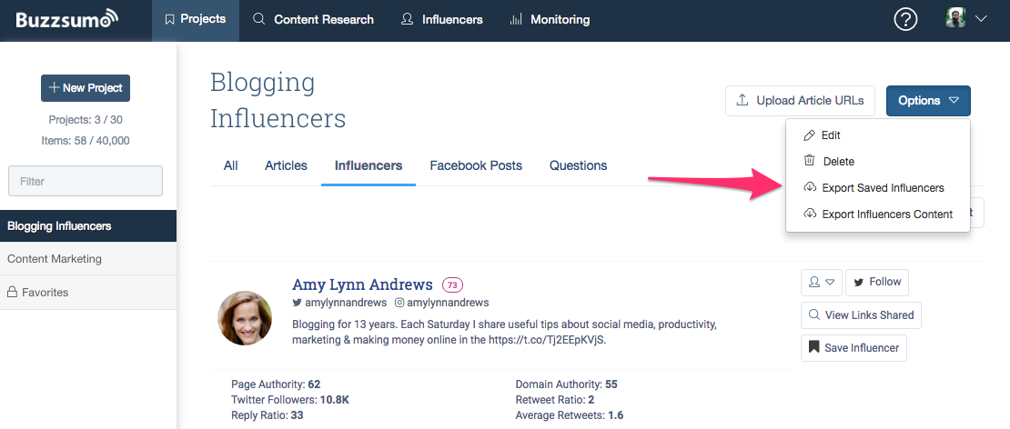The image size is (1010, 429).
Task: Click Projects: 3 / 30 counter
Action: [x=85, y=120]
